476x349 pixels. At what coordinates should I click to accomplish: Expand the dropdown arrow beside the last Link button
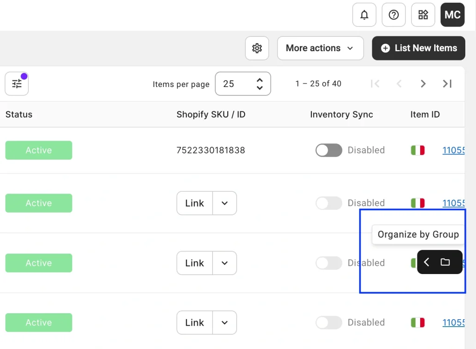(225, 322)
